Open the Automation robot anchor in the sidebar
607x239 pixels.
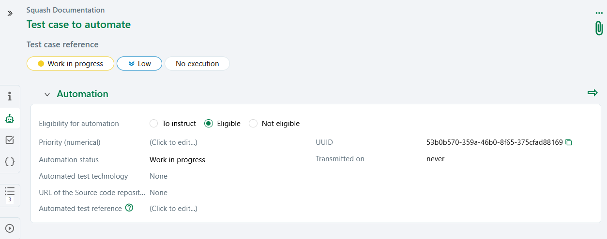[10, 118]
